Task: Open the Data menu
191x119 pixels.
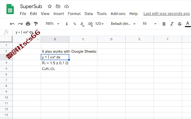Action: click(x=89, y=14)
